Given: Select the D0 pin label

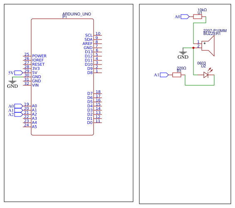Looking at the screenshot, I should click(90, 123).
